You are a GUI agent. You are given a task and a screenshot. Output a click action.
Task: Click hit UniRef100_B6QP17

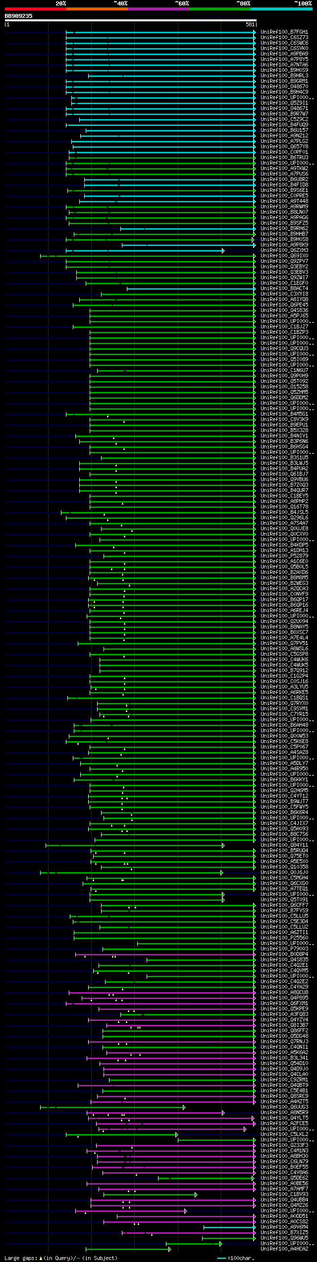pyautogui.click(x=284, y=600)
